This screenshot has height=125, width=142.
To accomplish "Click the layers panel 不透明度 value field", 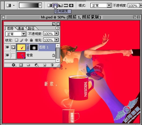I will [x=49, y=34].
